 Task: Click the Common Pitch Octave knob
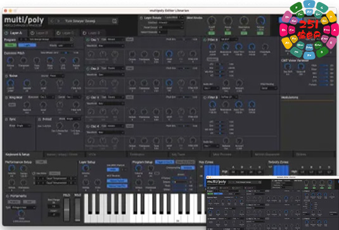coord(10,61)
